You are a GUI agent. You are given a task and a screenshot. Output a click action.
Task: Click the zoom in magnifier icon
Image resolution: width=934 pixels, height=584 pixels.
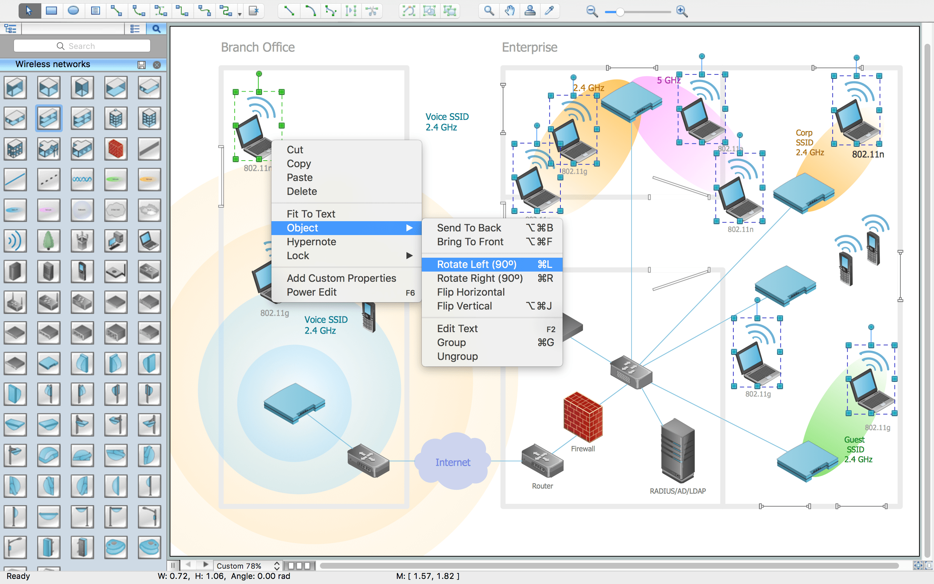coord(682,12)
